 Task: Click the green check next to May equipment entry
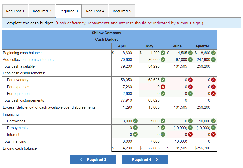[x=162, y=93]
